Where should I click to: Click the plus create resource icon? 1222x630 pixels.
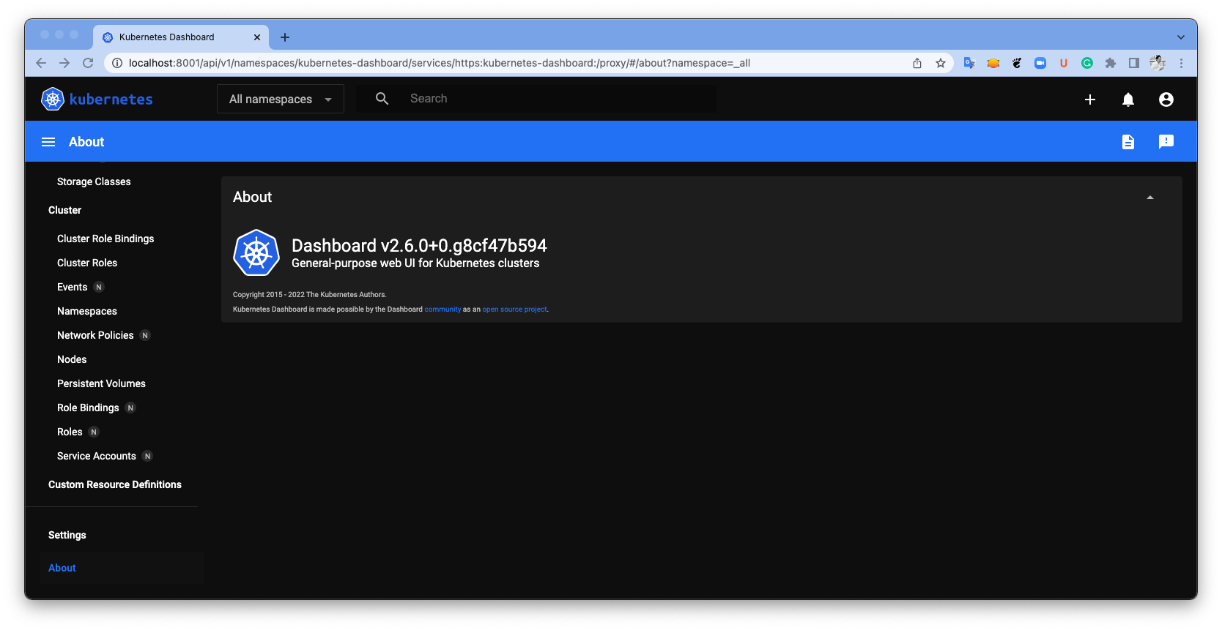[1090, 100]
